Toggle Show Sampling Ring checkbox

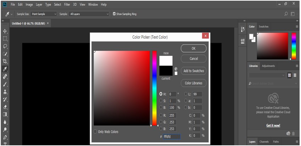click(114, 14)
